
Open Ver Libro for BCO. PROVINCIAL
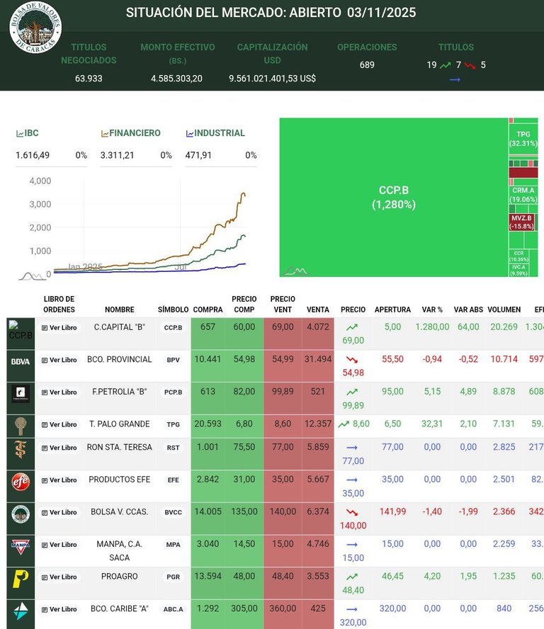(x=59, y=361)
